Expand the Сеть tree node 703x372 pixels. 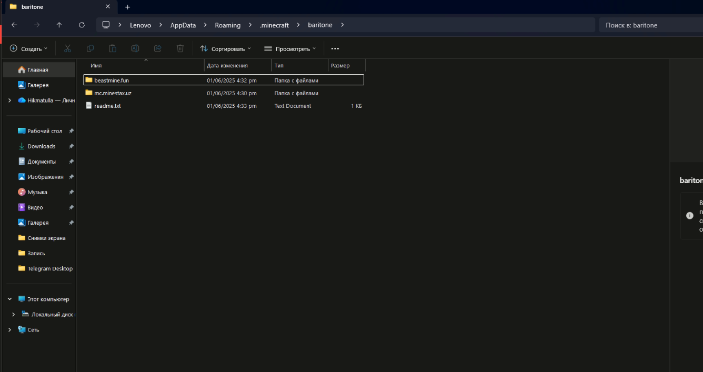click(9, 330)
